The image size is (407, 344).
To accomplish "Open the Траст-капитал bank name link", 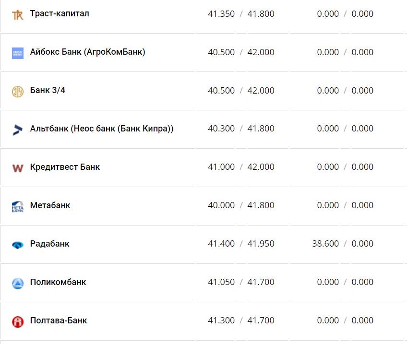I will click(x=60, y=13).
